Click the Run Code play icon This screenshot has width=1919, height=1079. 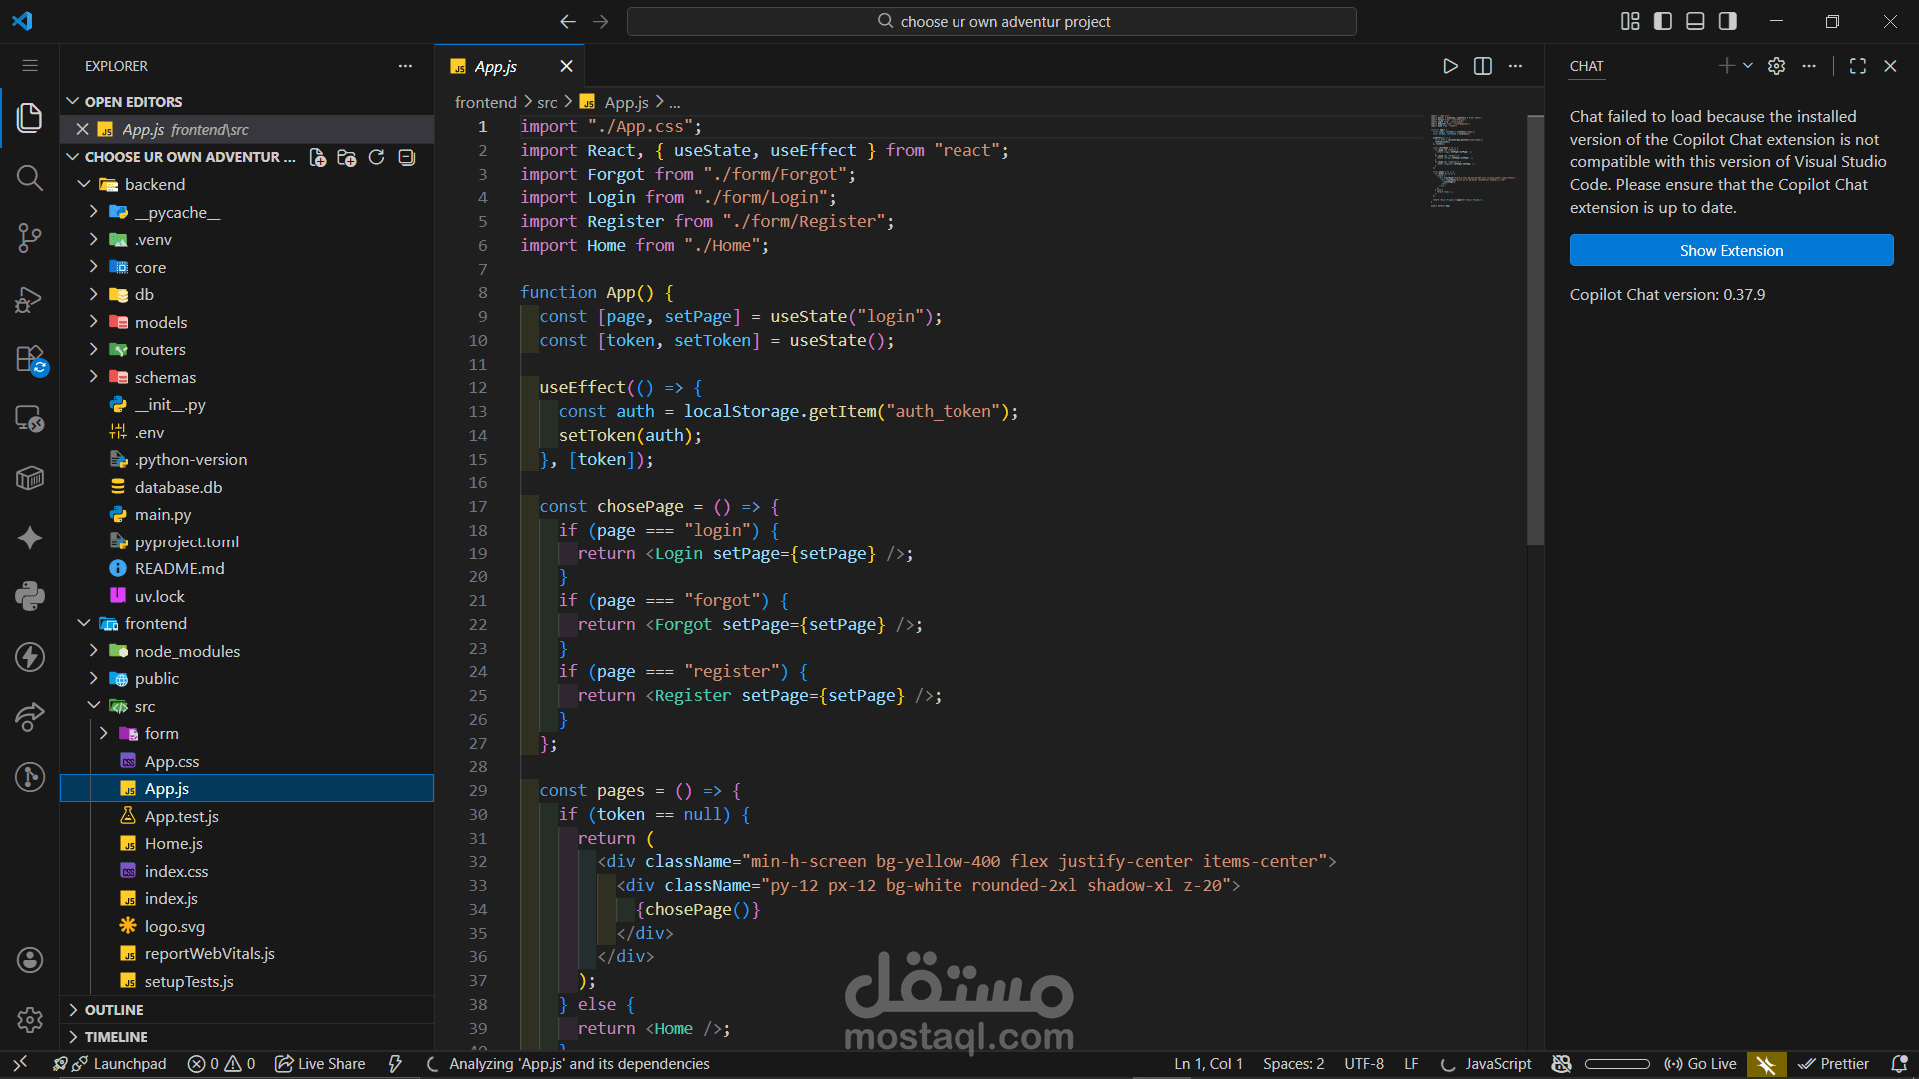[1450, 66]
